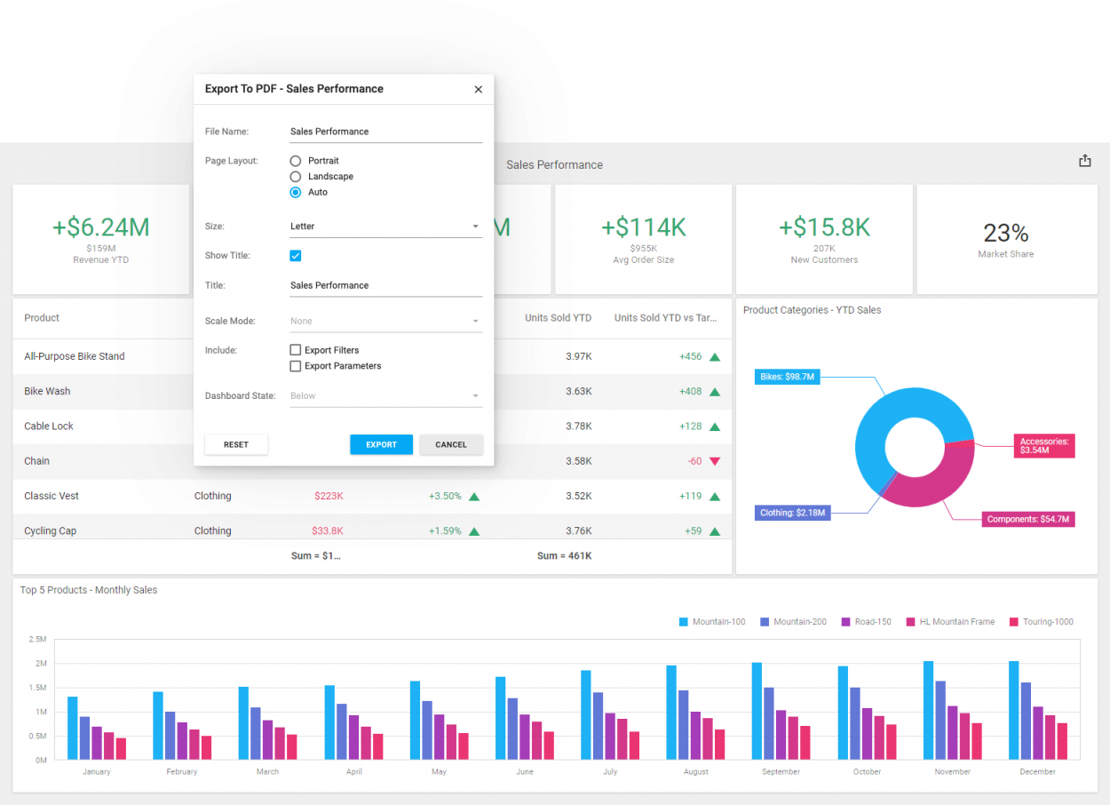The image size is (1110, 805).
Task: Open the dashboard share/export icon
Action: point(1085,160)
